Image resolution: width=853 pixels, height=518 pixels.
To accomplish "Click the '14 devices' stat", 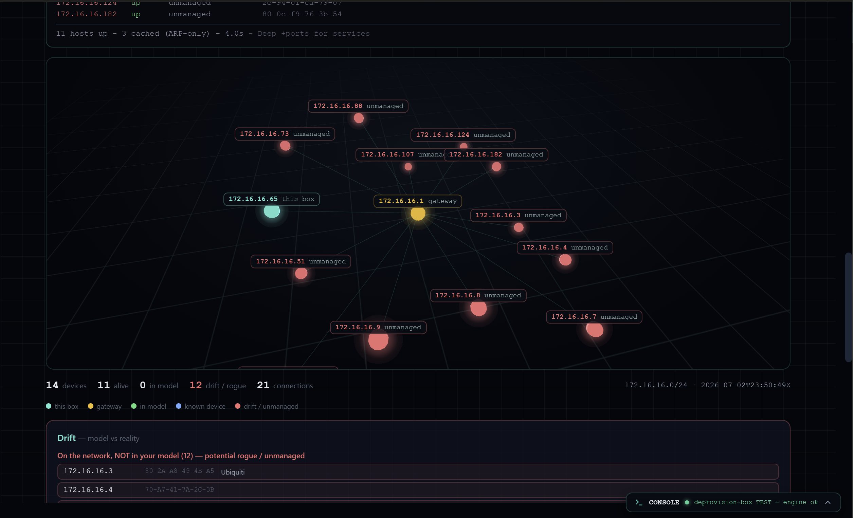I will (x=66, y=385).
